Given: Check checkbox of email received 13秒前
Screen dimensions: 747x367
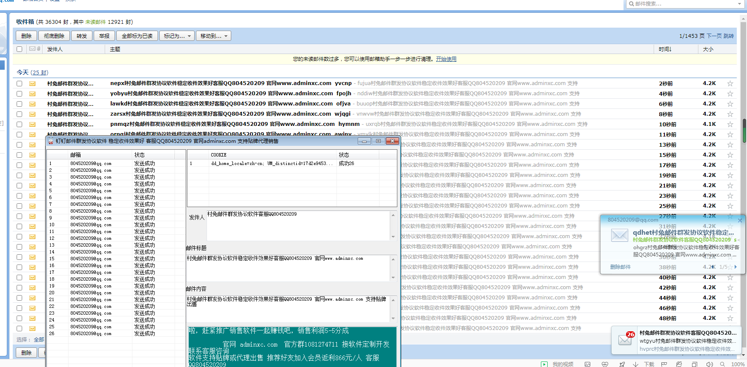Looking at the screenshot, I should click(x=19, y=145).
